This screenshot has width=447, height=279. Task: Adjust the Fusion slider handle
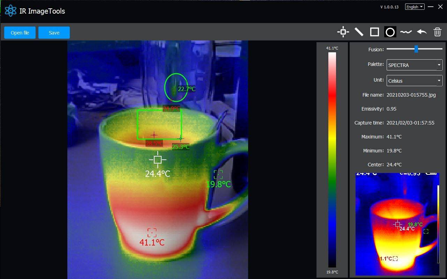click(416, 49)
